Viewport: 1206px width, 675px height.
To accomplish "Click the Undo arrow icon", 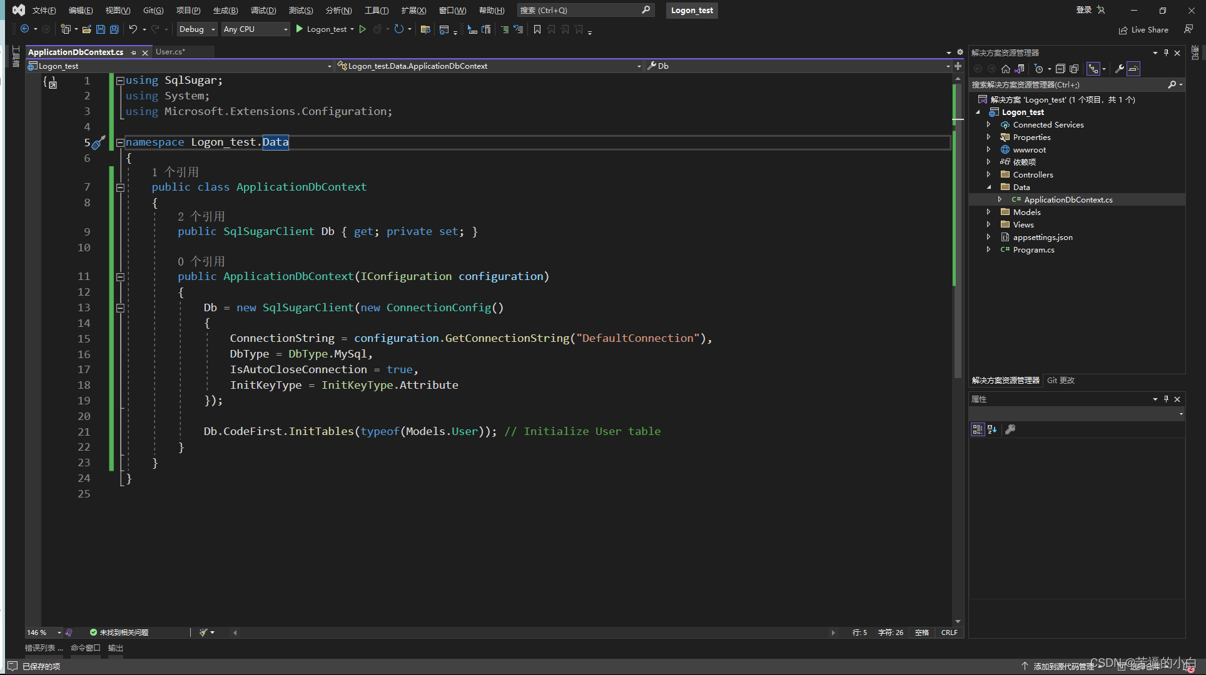I will click(133, 29).
